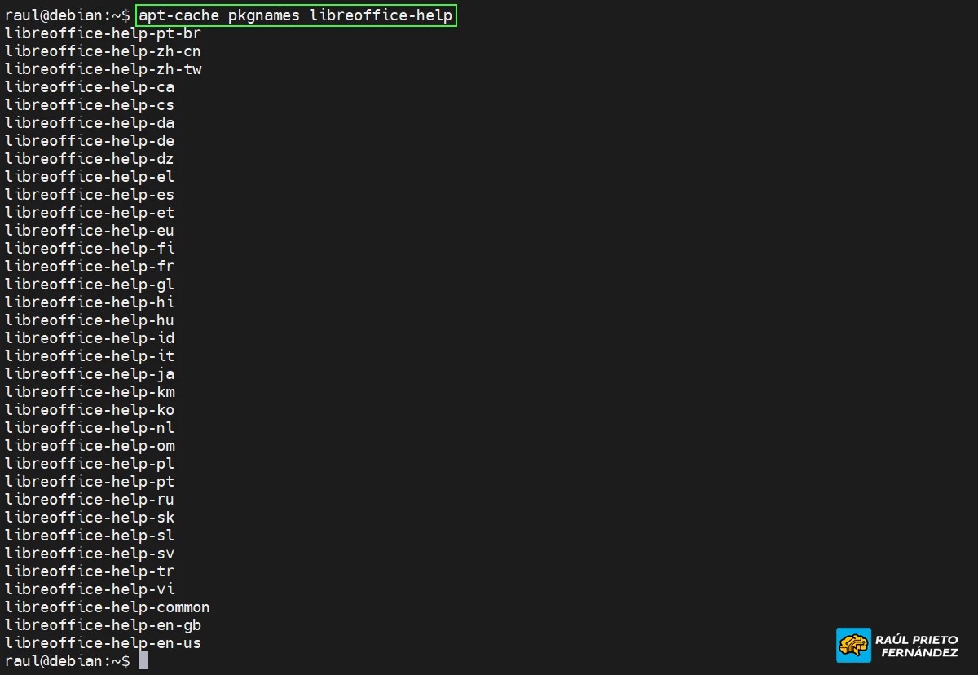The width and height of the screenshot is (978, 675).
Task: Pick the libreoffice-help-it package row
Action: 90,356
